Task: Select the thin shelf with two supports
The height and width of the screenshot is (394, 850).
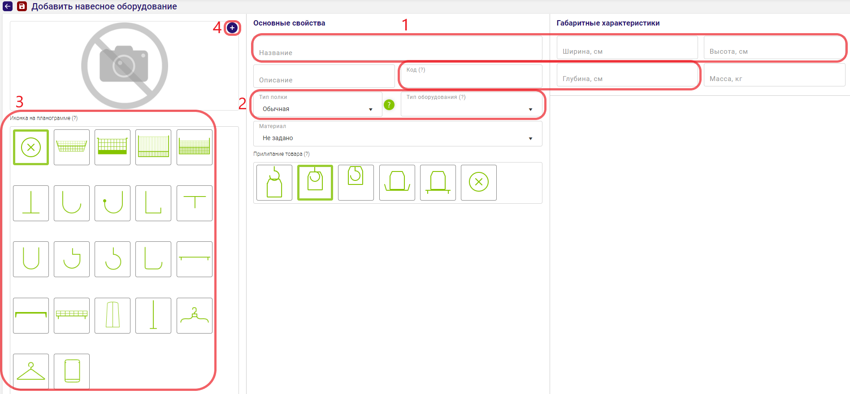Action: [195, 259]
